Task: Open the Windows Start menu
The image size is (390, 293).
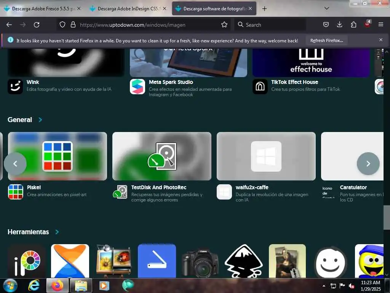Action: (10, 285)
